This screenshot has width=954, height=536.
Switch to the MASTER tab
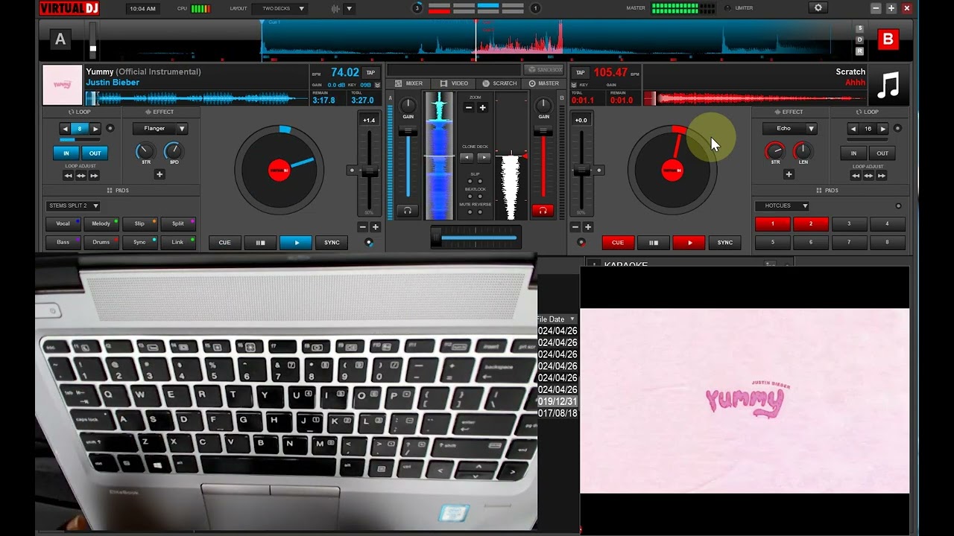coord(544,83)
